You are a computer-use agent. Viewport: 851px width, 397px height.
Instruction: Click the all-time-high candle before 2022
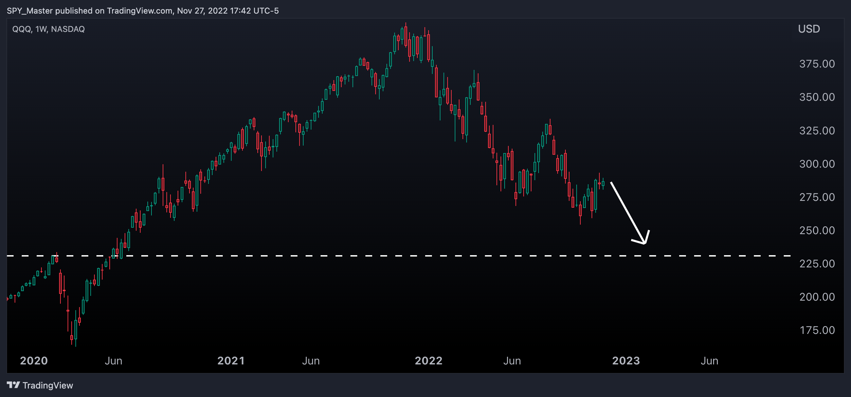tap(406, 35)
